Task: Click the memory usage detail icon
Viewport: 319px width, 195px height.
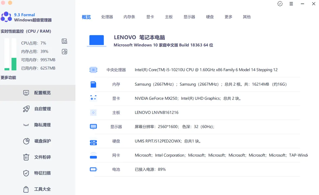Action: pos(64,52)
